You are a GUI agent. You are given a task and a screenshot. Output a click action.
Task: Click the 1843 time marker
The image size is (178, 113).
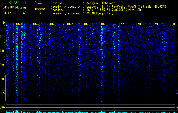coord(53,24)
